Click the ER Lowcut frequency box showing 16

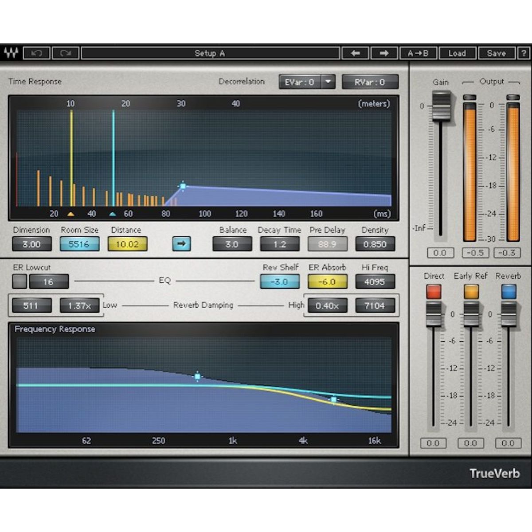point(49,282)
